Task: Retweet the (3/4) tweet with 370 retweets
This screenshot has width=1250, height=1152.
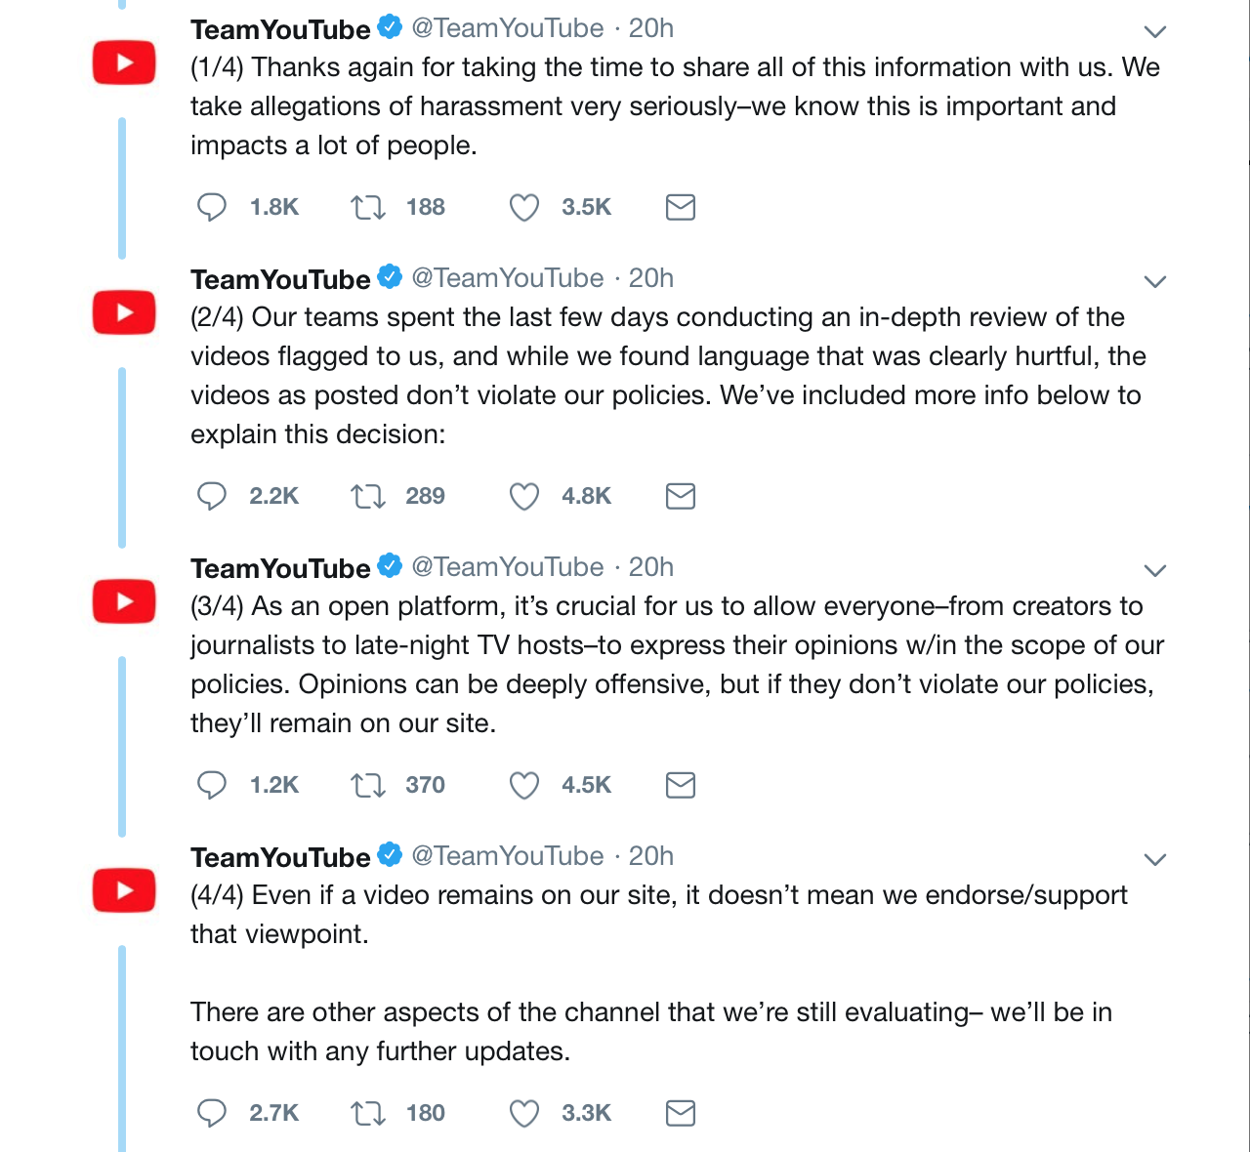Action: [x=368, y=785]
